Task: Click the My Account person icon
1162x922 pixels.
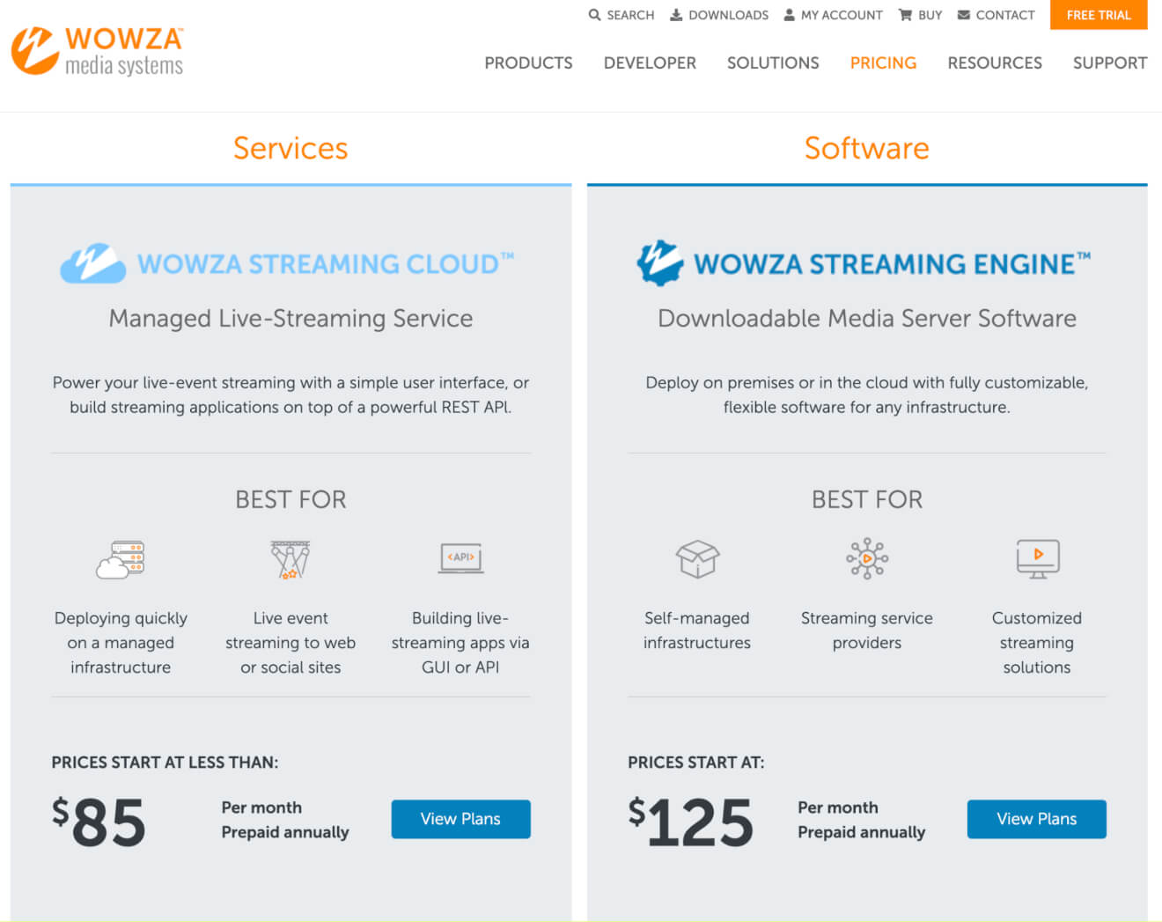Action: click(789, 15)
